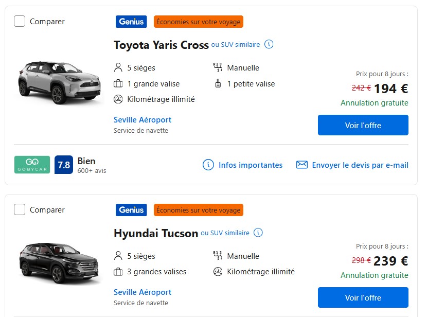
Task: Click the Envoyer le devis par e-mail link
Action: [360, 165]
